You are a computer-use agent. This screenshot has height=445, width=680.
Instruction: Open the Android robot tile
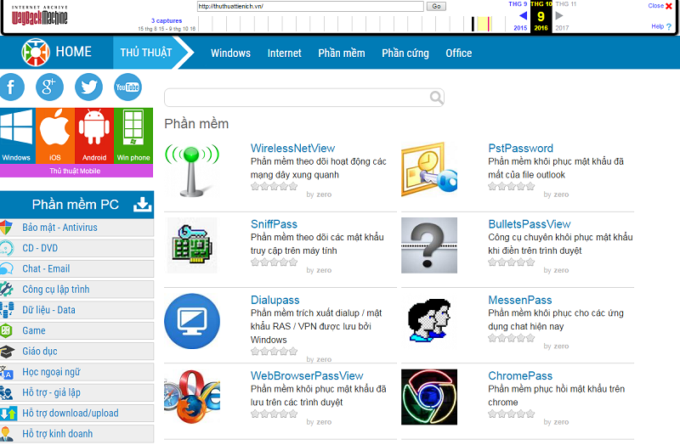pyautogui.click(x=94, y=135)
